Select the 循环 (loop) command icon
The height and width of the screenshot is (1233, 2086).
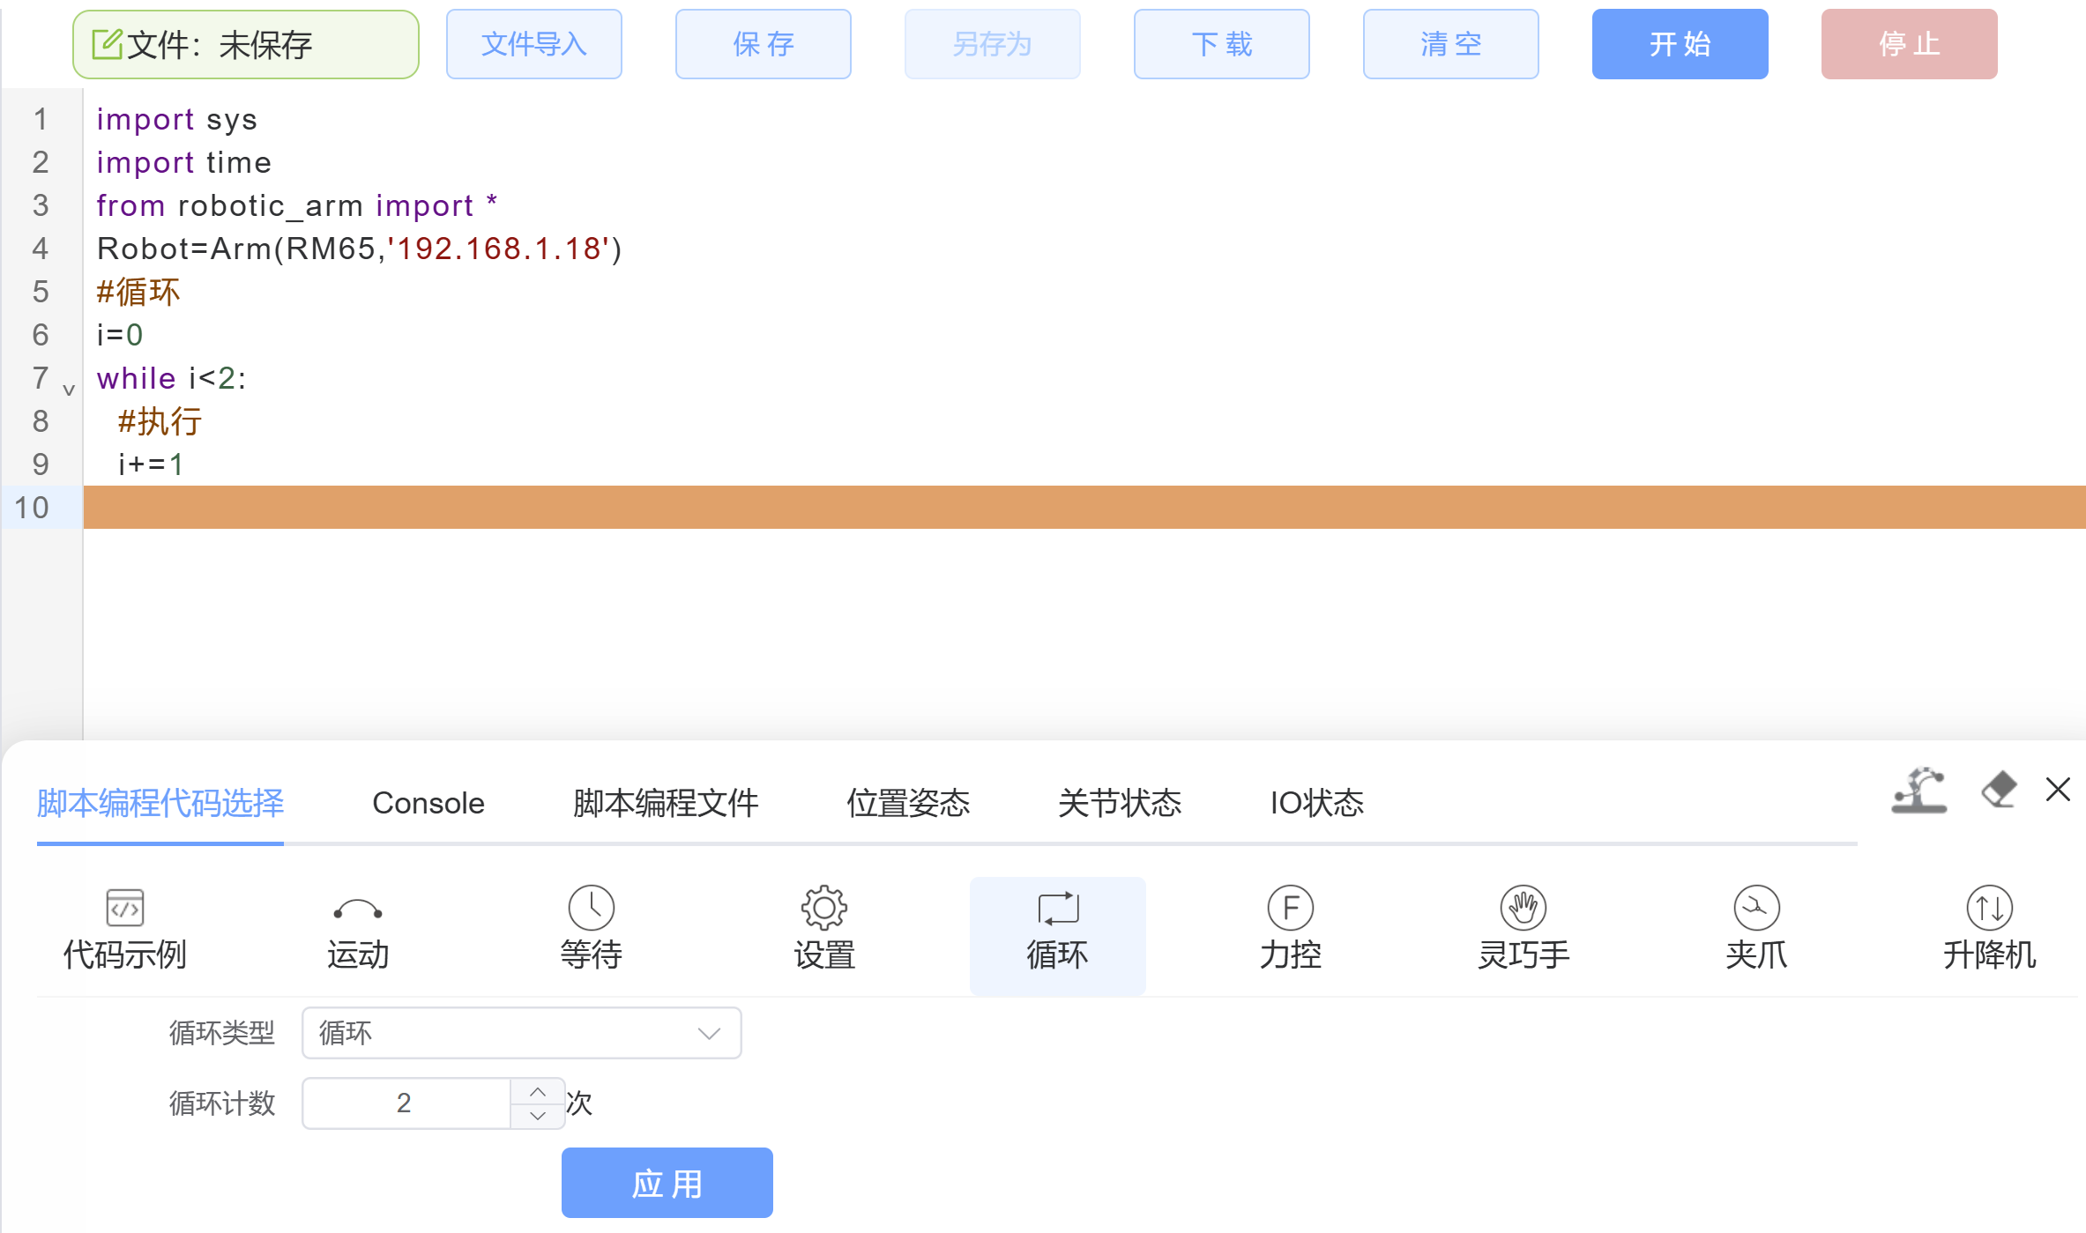point(1056,934)
